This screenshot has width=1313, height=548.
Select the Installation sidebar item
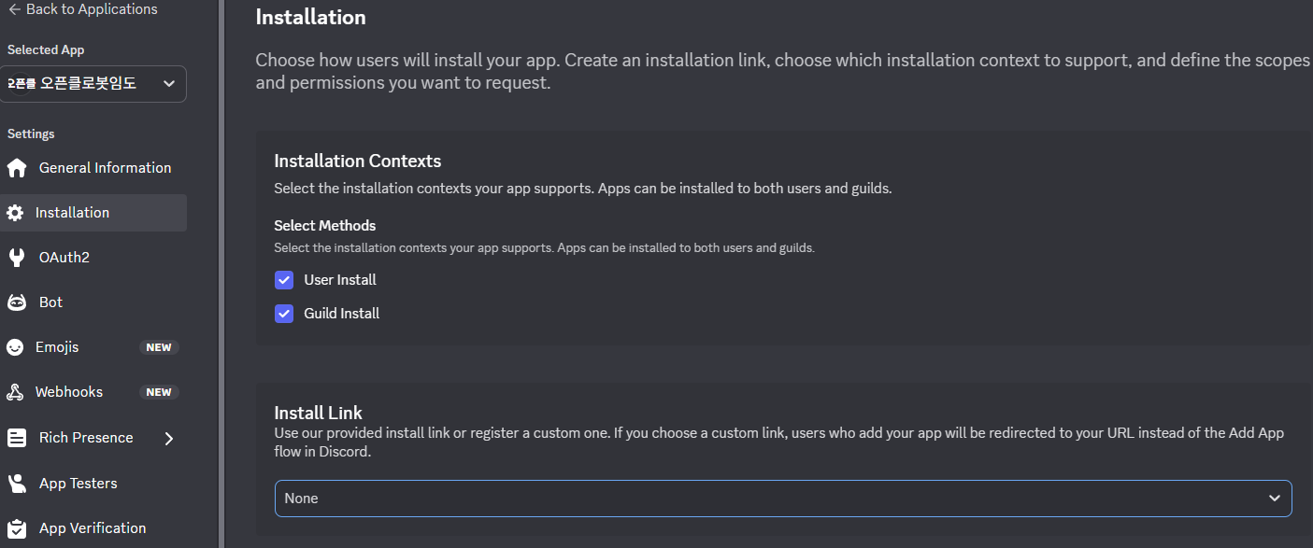[x=93, y=213]
